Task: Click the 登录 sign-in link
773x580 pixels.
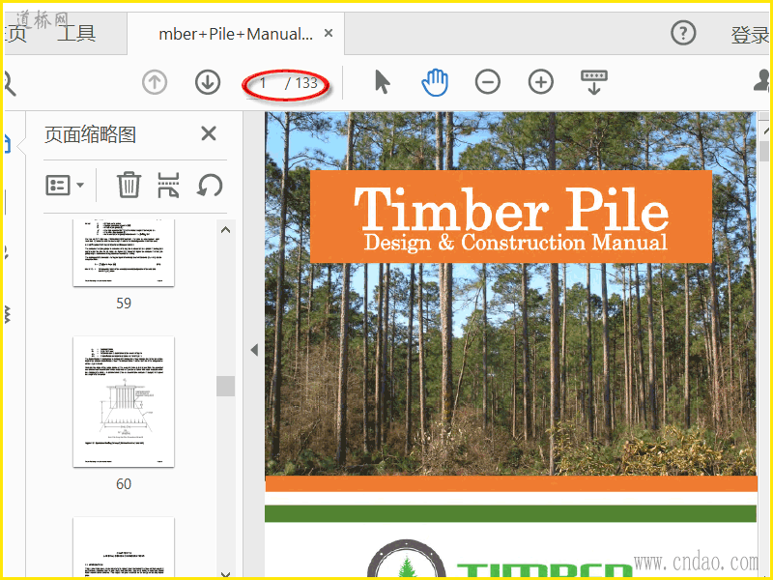Action: click(750, 35)
